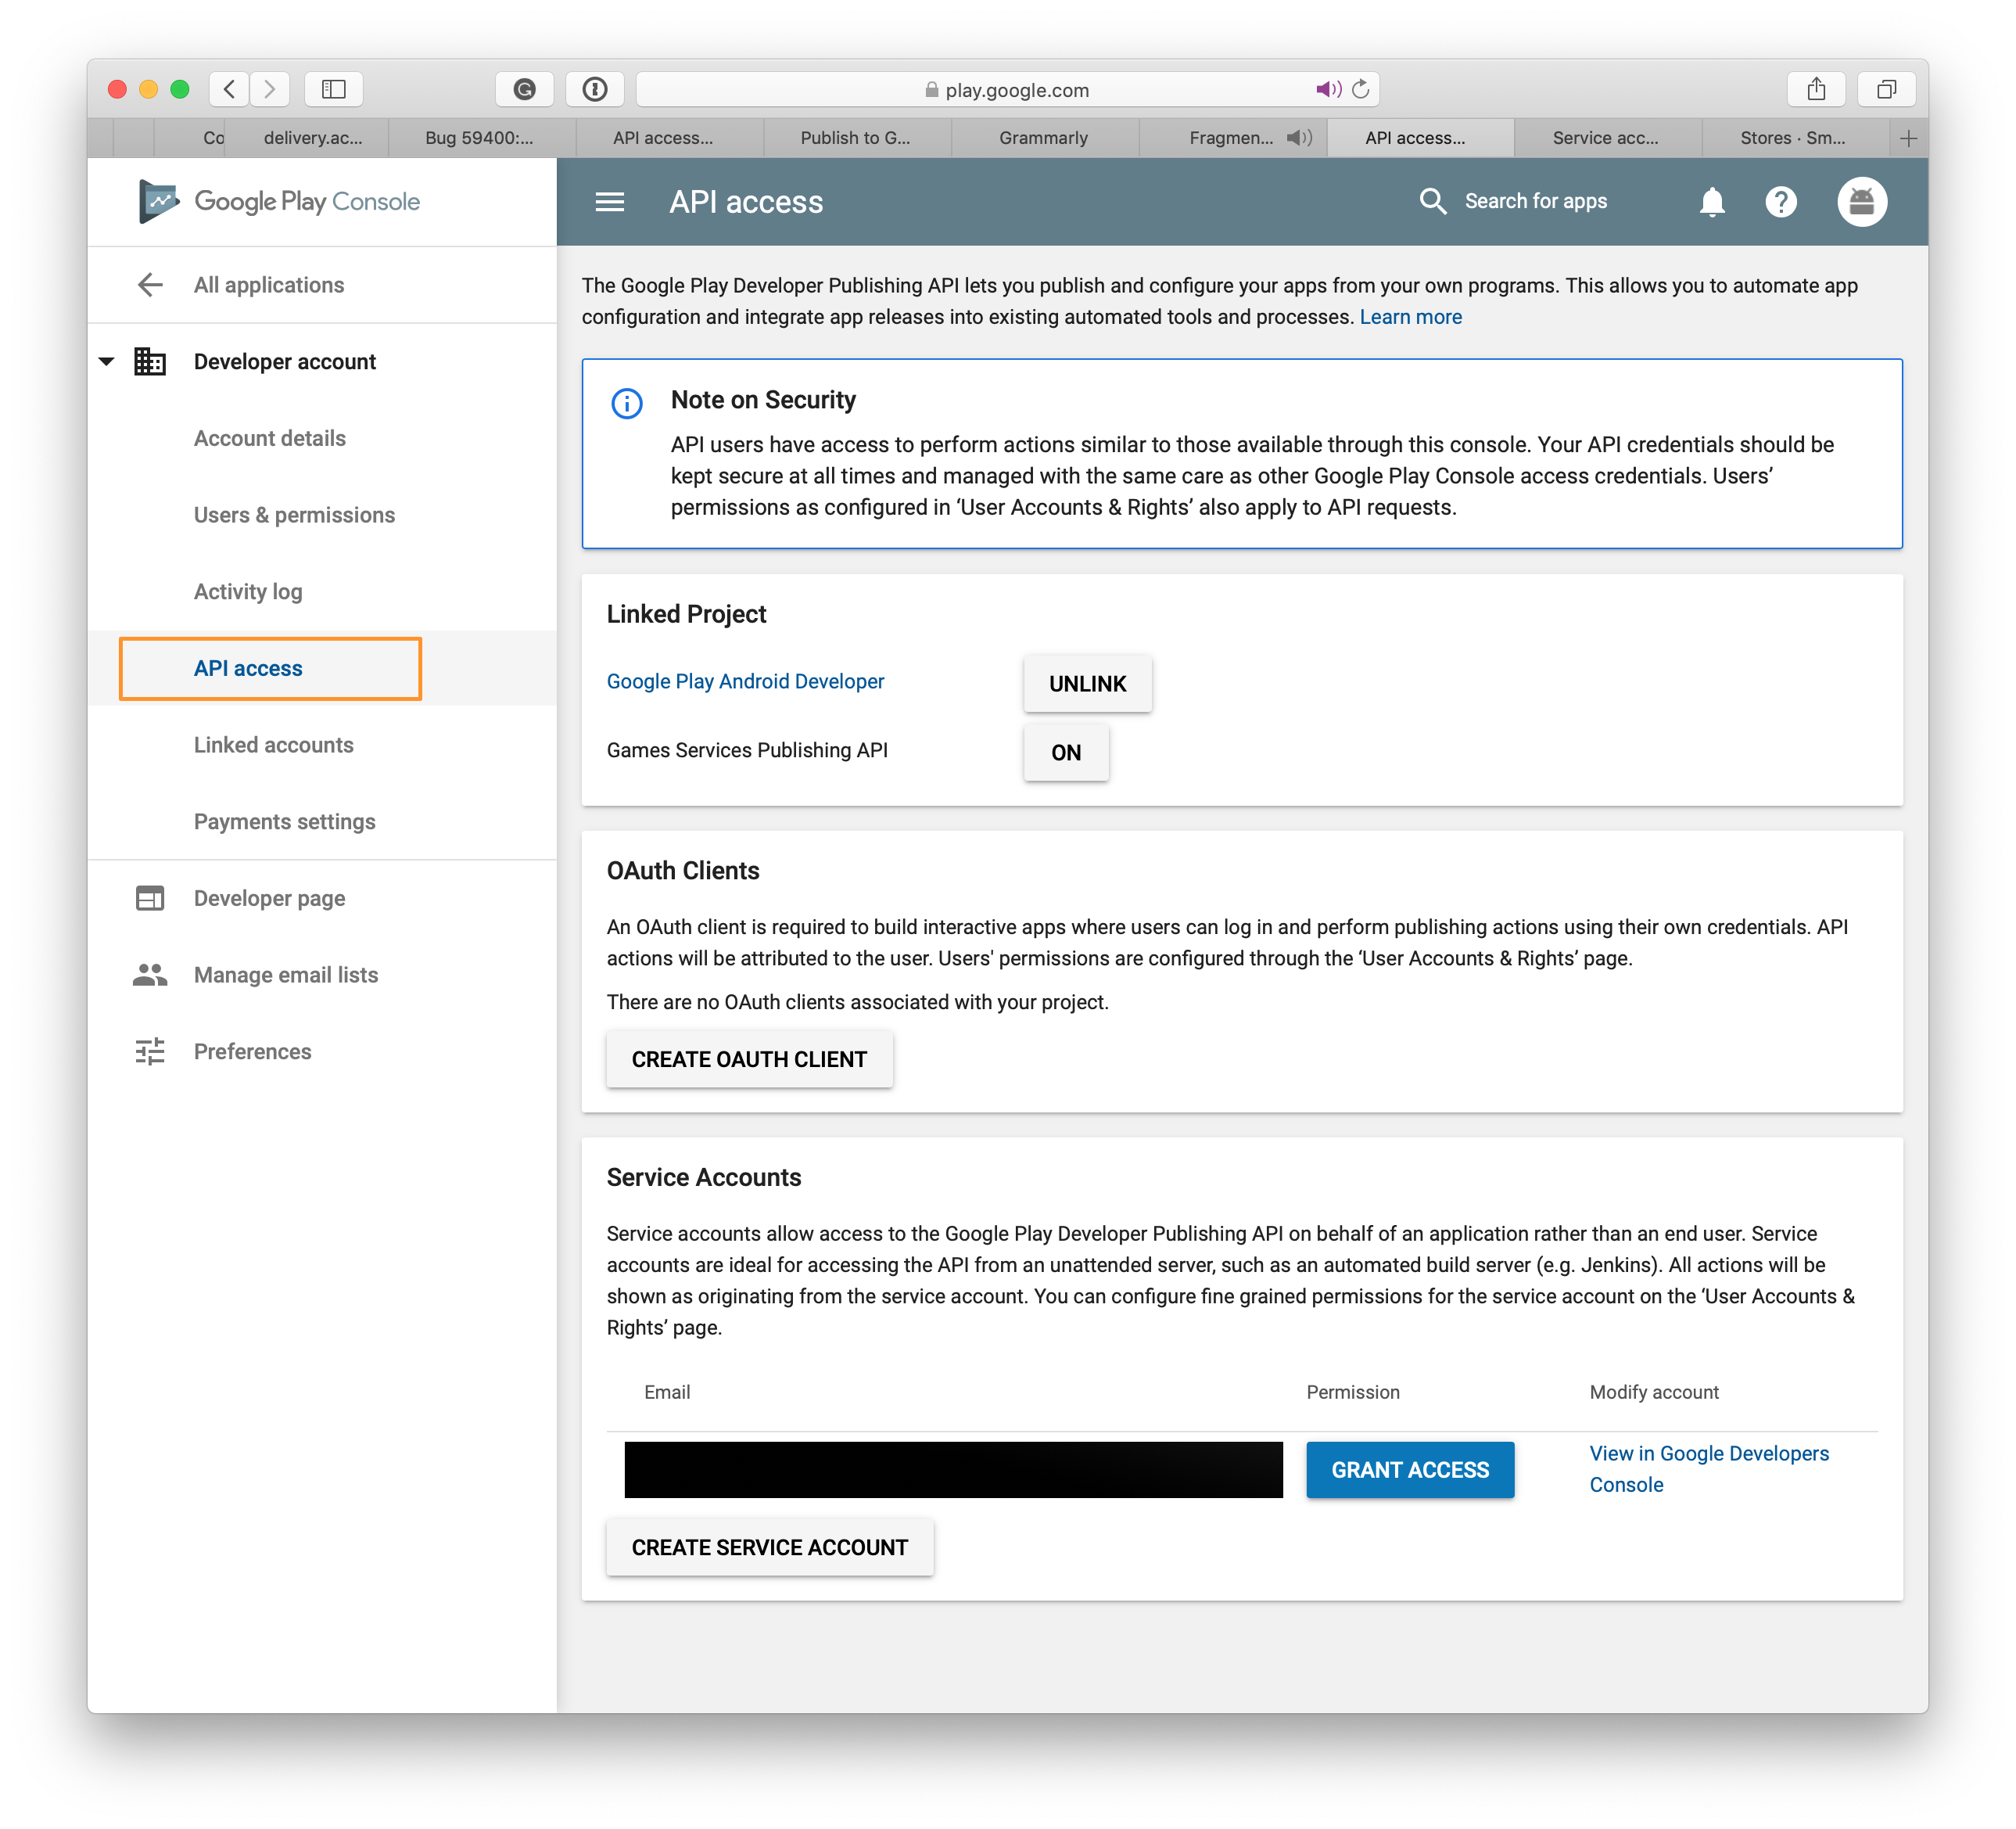Click the user account avatar icon
Image resolution: width=2016 pixels, height=1829 pixels.
pyautogui.click(x=1860, y=200)
